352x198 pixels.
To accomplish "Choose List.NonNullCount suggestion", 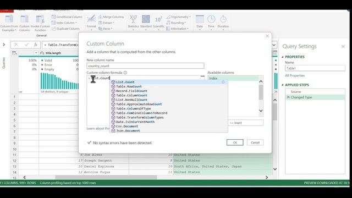I will click(169, 100).
